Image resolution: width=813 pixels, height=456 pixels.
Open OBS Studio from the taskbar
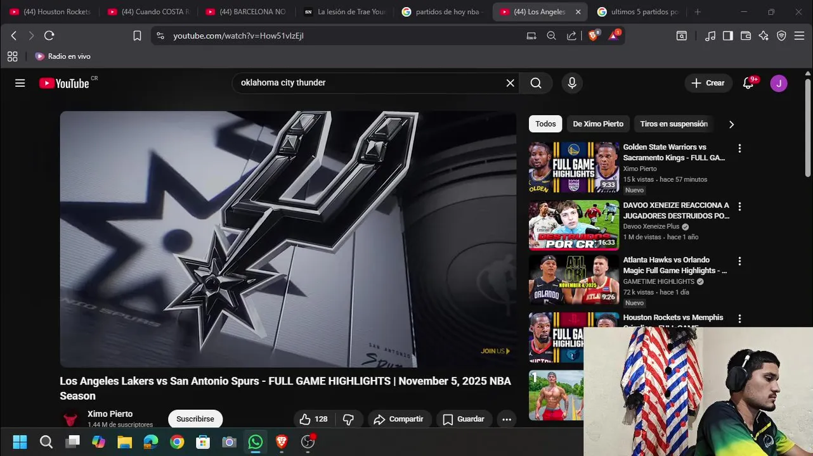pos(308,441)
